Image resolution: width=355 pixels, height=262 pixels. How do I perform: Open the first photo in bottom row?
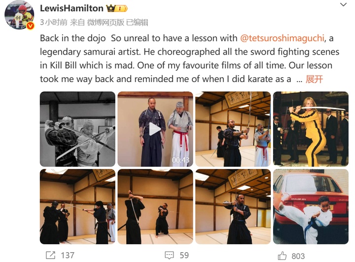click(x=77, y=206)
